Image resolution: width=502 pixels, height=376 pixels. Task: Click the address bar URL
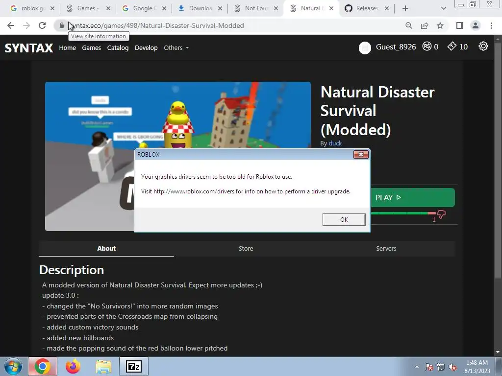click(x=156, y=25)
